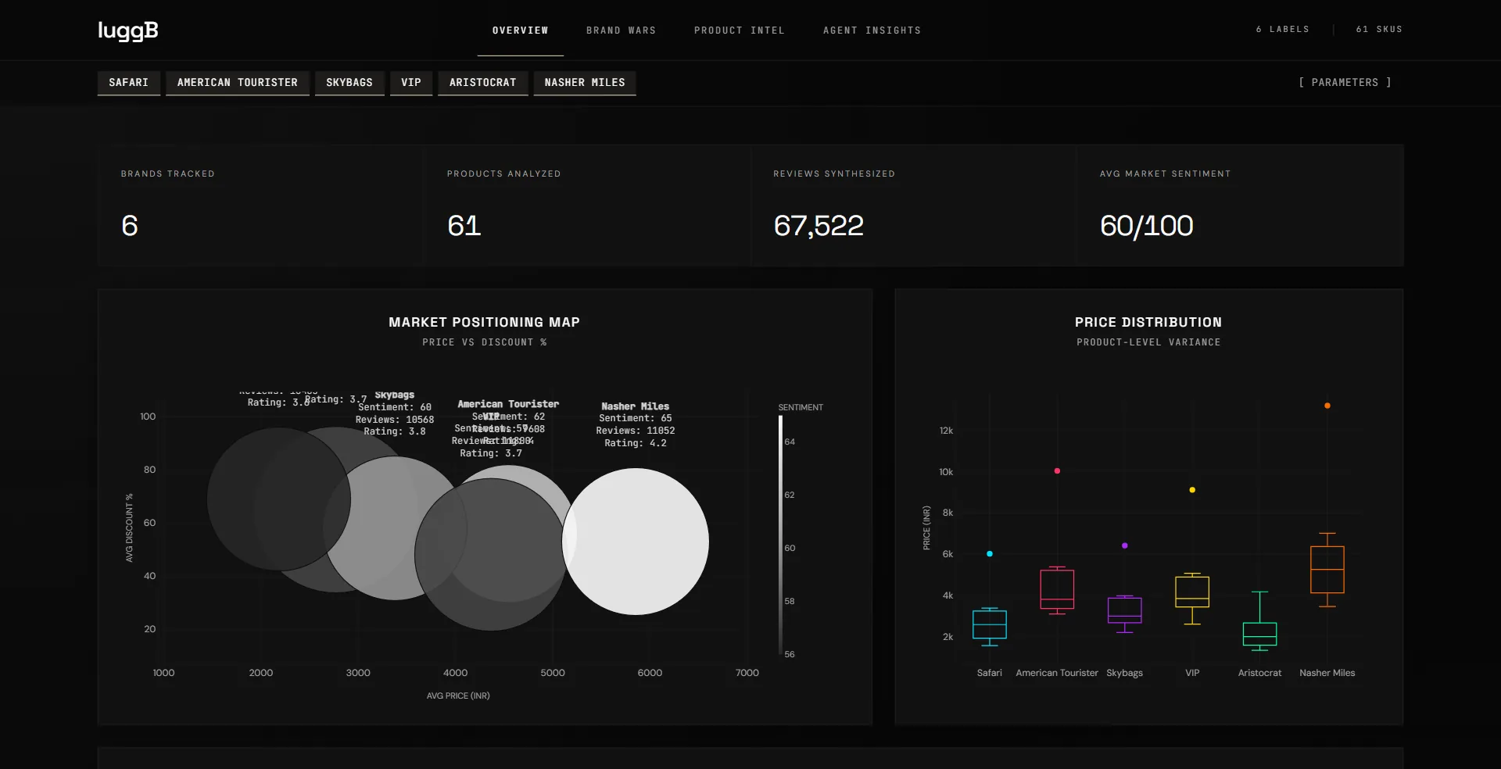Go to the Product Intel tab
Image resolution: width=1501 pixels, height=769 pixels.
[x=740, y=30]
